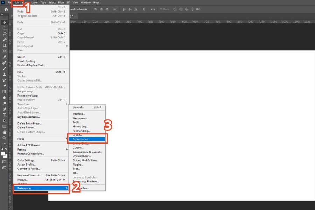Open the Window menu
The height and width of the screenshot is (210, 315).
click(85, 2)
